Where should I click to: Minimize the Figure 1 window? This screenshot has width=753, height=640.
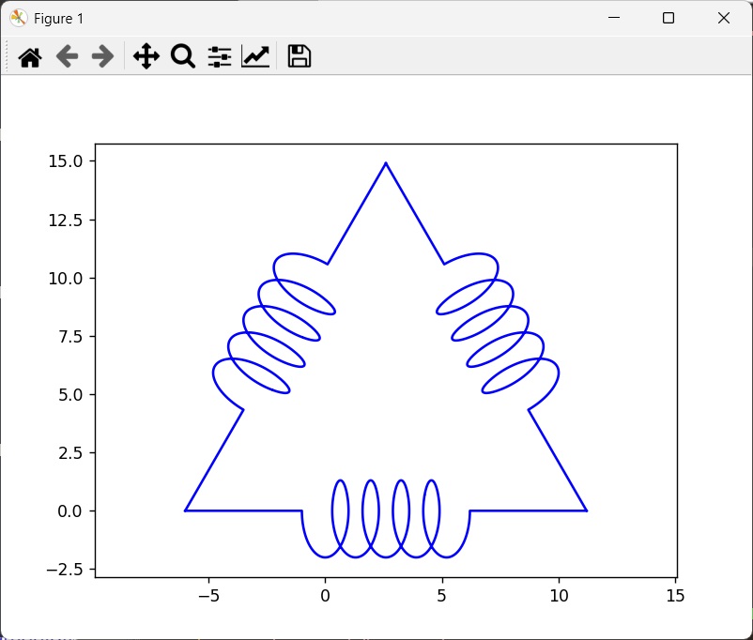pos(614,18)
